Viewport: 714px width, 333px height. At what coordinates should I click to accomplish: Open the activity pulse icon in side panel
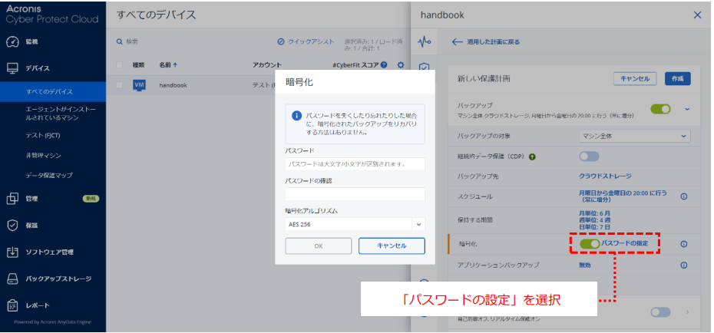coord(424,41)
